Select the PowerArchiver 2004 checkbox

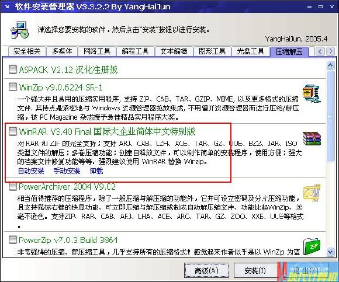[13, 186]
